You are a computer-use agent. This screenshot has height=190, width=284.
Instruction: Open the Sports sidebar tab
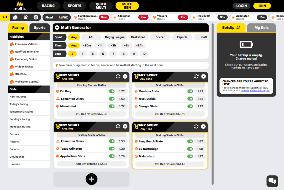pyautogui.click(x=39, y=28)
